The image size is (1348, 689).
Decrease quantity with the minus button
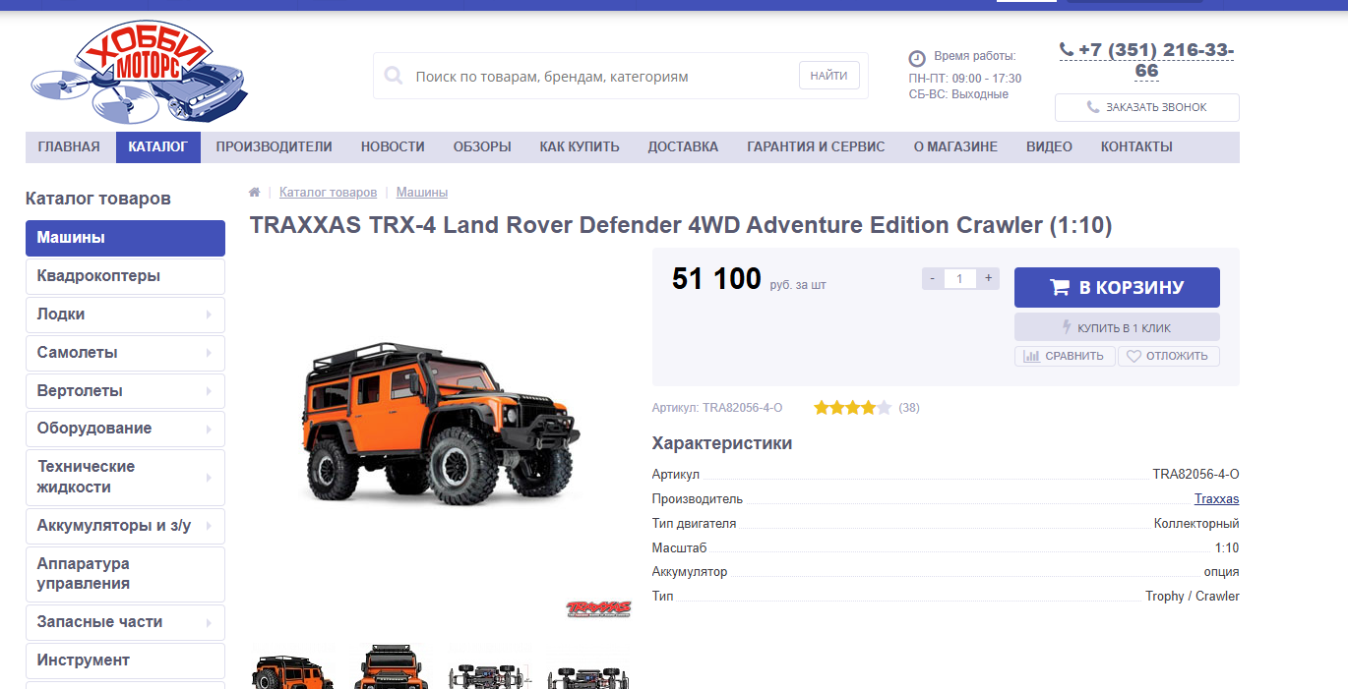coord(933,278)
